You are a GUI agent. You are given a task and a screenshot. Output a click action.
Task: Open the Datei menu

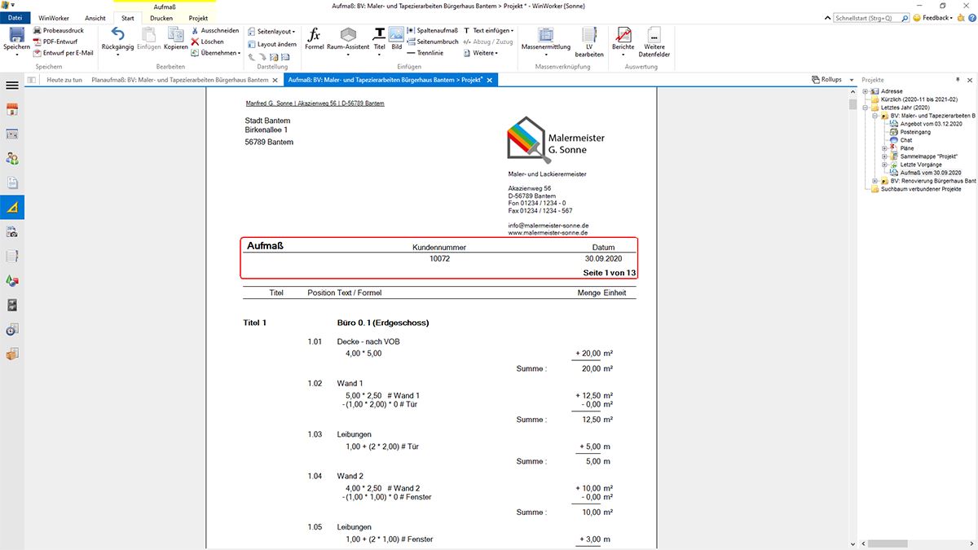[15, 17]
